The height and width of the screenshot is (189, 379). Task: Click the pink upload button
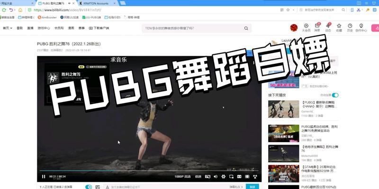(375, 28)
